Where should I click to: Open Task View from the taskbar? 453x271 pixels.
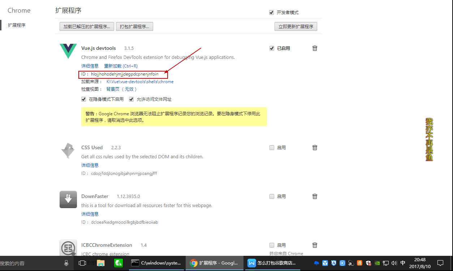click(82, 263)
